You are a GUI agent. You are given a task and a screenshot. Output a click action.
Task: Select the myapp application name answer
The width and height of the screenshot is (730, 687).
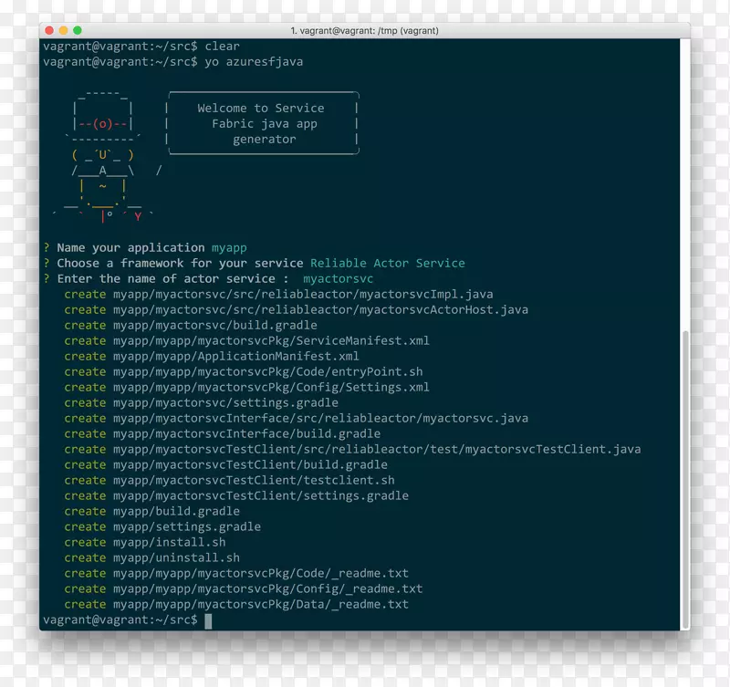229,247
